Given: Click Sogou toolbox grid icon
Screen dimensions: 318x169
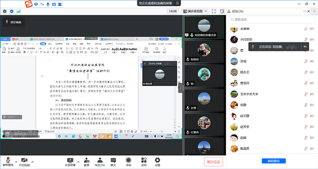Looking at the screenshot, I should 60,4.
